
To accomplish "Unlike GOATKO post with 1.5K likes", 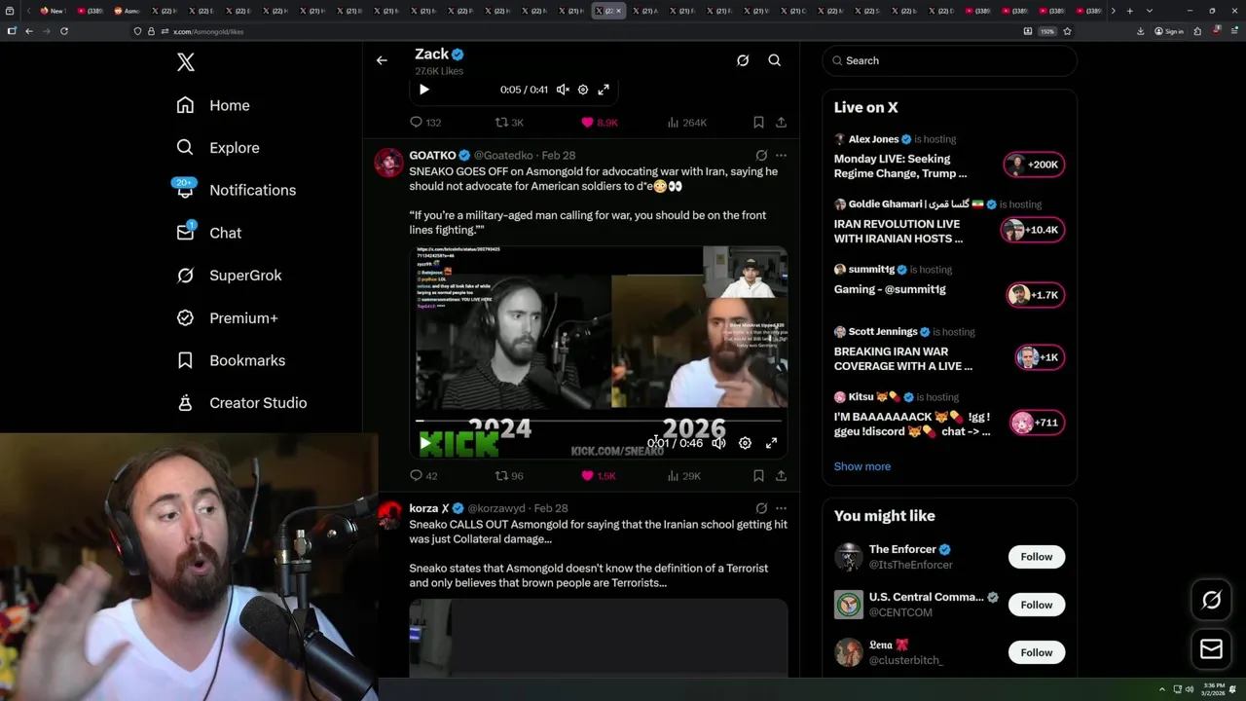I will (x=599, y=476).
